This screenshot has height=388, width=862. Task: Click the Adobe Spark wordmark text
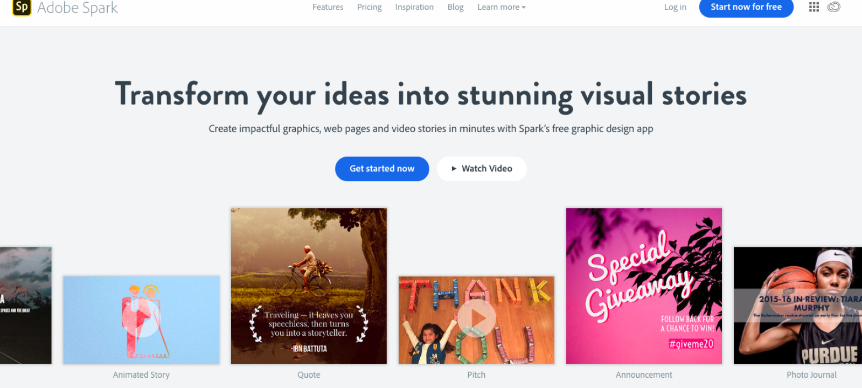pos(78,8)
